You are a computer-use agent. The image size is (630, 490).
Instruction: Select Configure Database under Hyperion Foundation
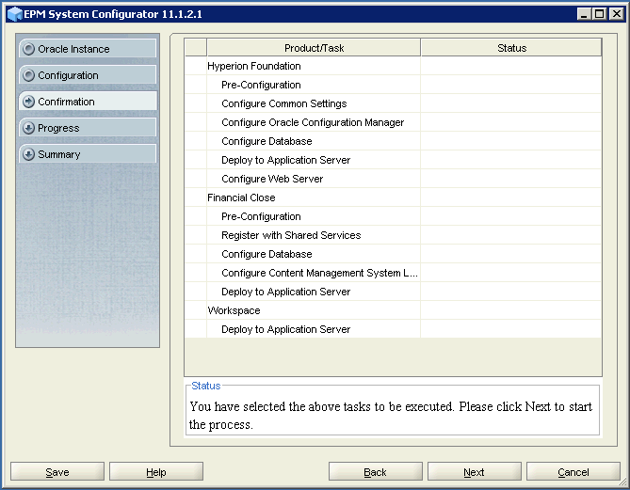pos(393,141)
